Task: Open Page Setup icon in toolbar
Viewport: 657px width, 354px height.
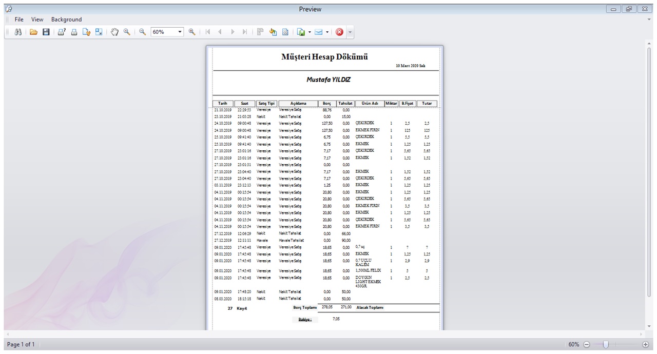Action: tap(86, 32)
